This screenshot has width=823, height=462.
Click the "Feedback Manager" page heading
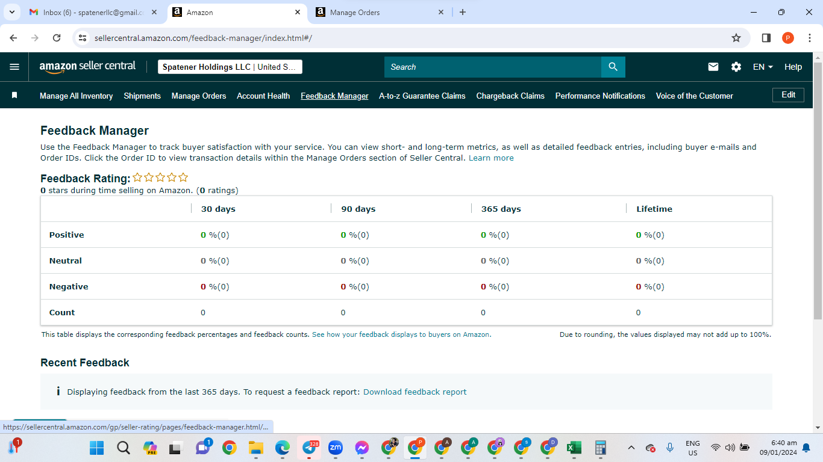click(x=95, y=131)
